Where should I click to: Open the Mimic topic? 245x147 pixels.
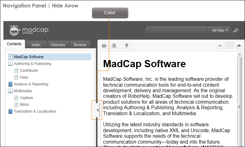point(25,105)
